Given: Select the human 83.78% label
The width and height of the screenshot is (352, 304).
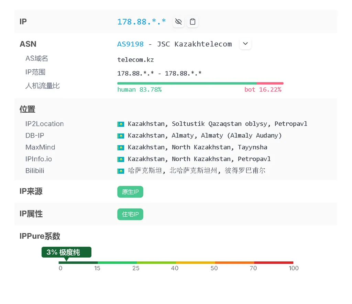Looking at the screenshot, I should click(x=139, y=90).
